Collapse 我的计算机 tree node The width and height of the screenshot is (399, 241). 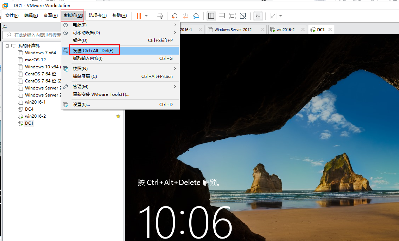(7, 46)
